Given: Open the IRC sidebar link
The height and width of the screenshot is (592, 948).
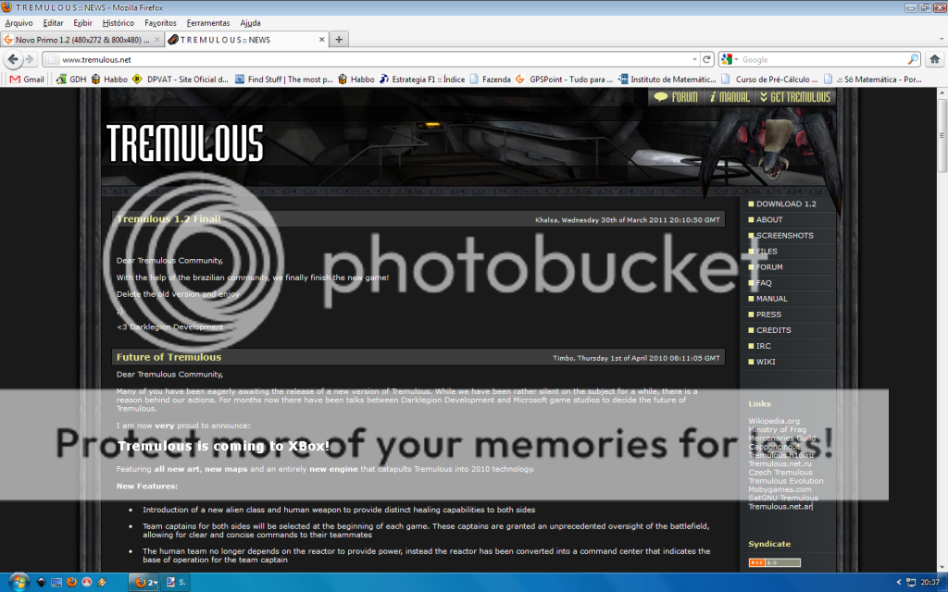Looking at the screenshot, I should (763, 346).
